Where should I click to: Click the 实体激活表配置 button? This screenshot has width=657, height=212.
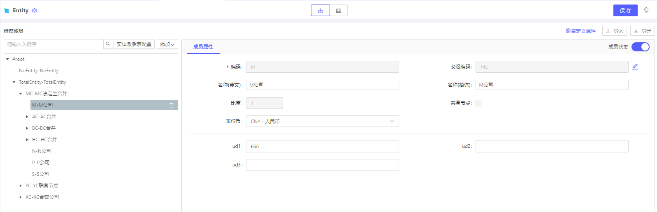[x=134, y=44]
